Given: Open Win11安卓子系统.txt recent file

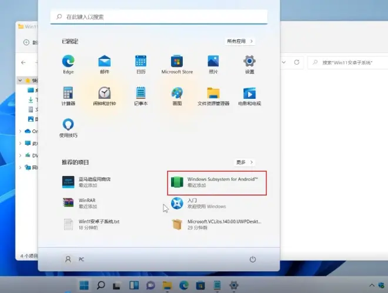Looking at the screenshot, I should click(x=91, y=224).
